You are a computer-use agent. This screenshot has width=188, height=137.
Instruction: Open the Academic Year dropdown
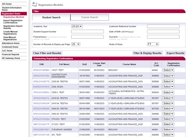click(x=77, y=26)
